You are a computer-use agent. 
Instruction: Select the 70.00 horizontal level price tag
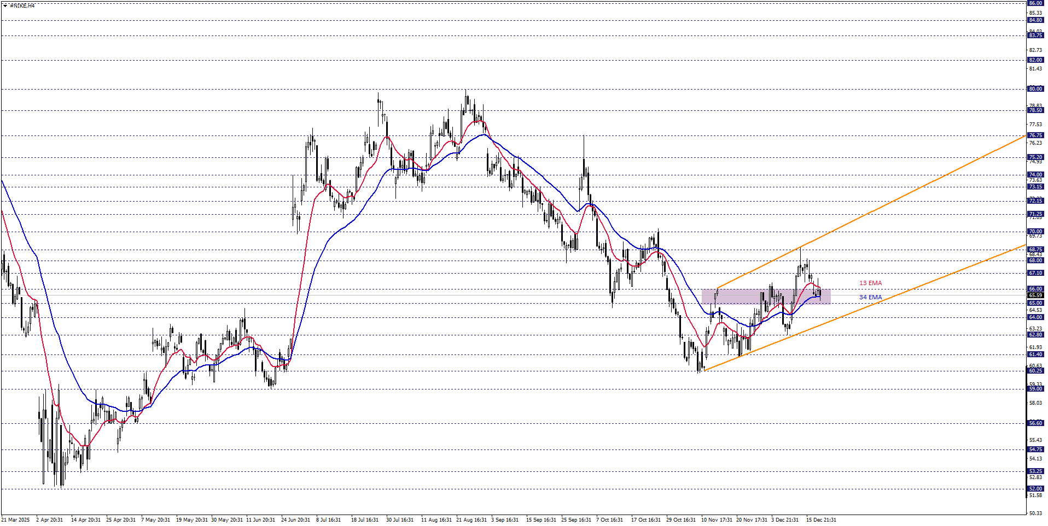point(1035,232)
